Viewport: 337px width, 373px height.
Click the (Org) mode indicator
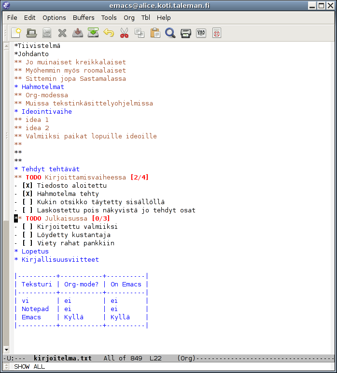click(x=186, y=358)
